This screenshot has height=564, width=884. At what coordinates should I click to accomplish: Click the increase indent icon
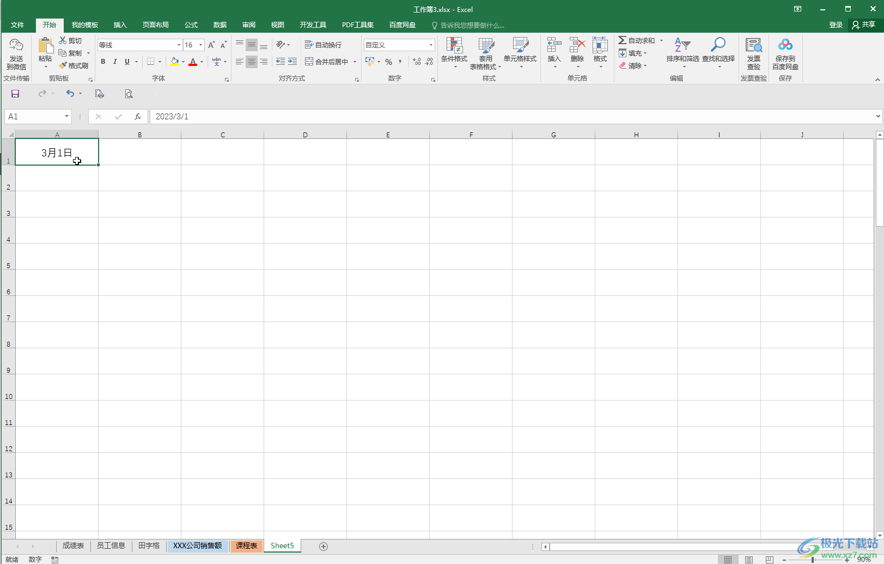click(292, 62)
